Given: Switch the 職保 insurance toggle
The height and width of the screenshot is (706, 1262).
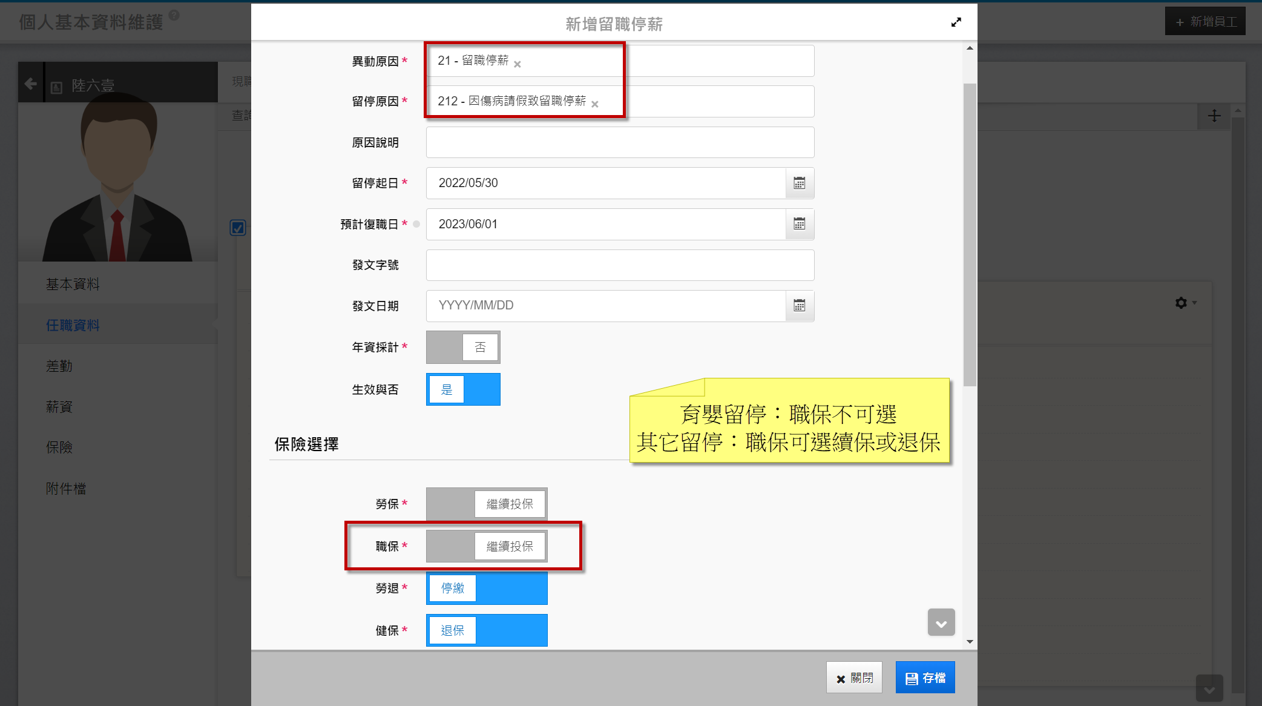Looking at the screenshot, I should 487,546.
